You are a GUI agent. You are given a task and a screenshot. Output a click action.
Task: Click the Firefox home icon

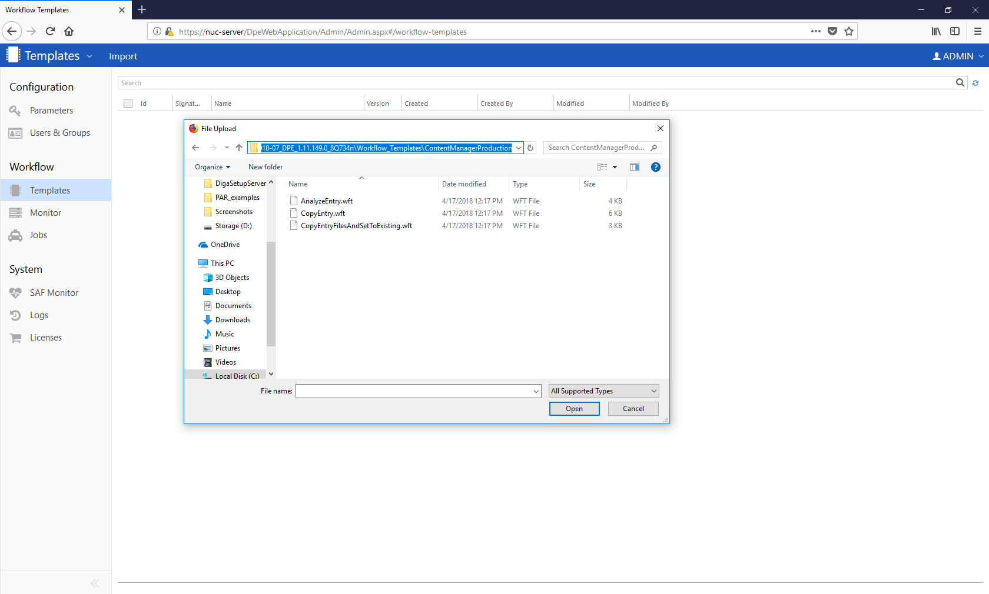coord(69,31)
